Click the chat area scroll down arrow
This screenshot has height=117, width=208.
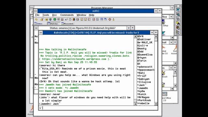coord(135,104)
